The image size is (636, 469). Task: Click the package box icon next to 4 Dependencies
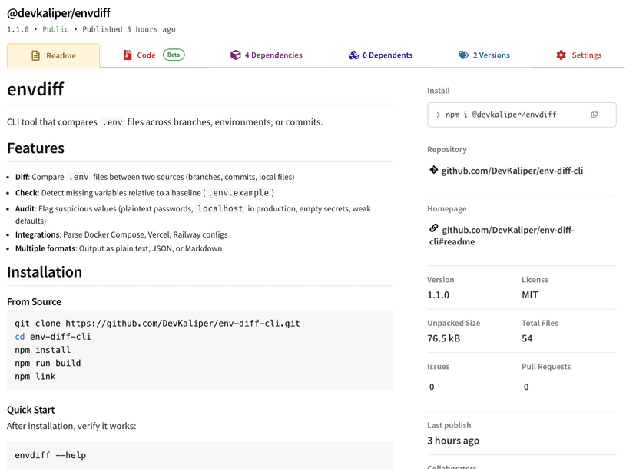(235, 55)
